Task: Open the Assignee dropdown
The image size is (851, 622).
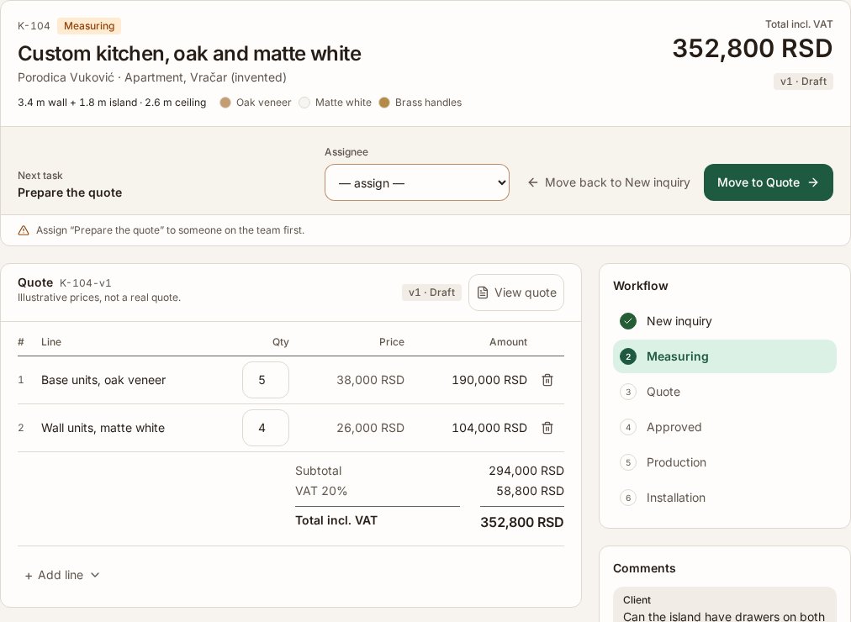Action: click(417, 182)
